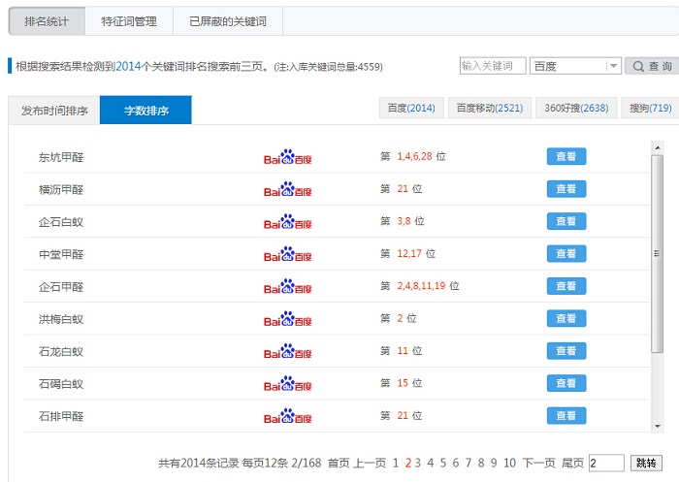
Task: Filter by 百度移动(2521) results
Action: (490, 108)
